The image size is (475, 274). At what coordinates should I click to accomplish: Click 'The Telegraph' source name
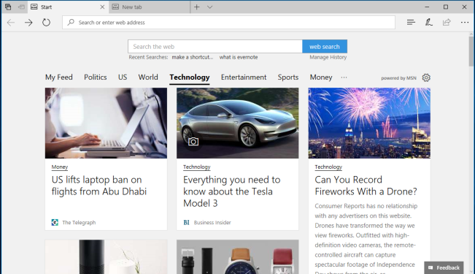79,222
